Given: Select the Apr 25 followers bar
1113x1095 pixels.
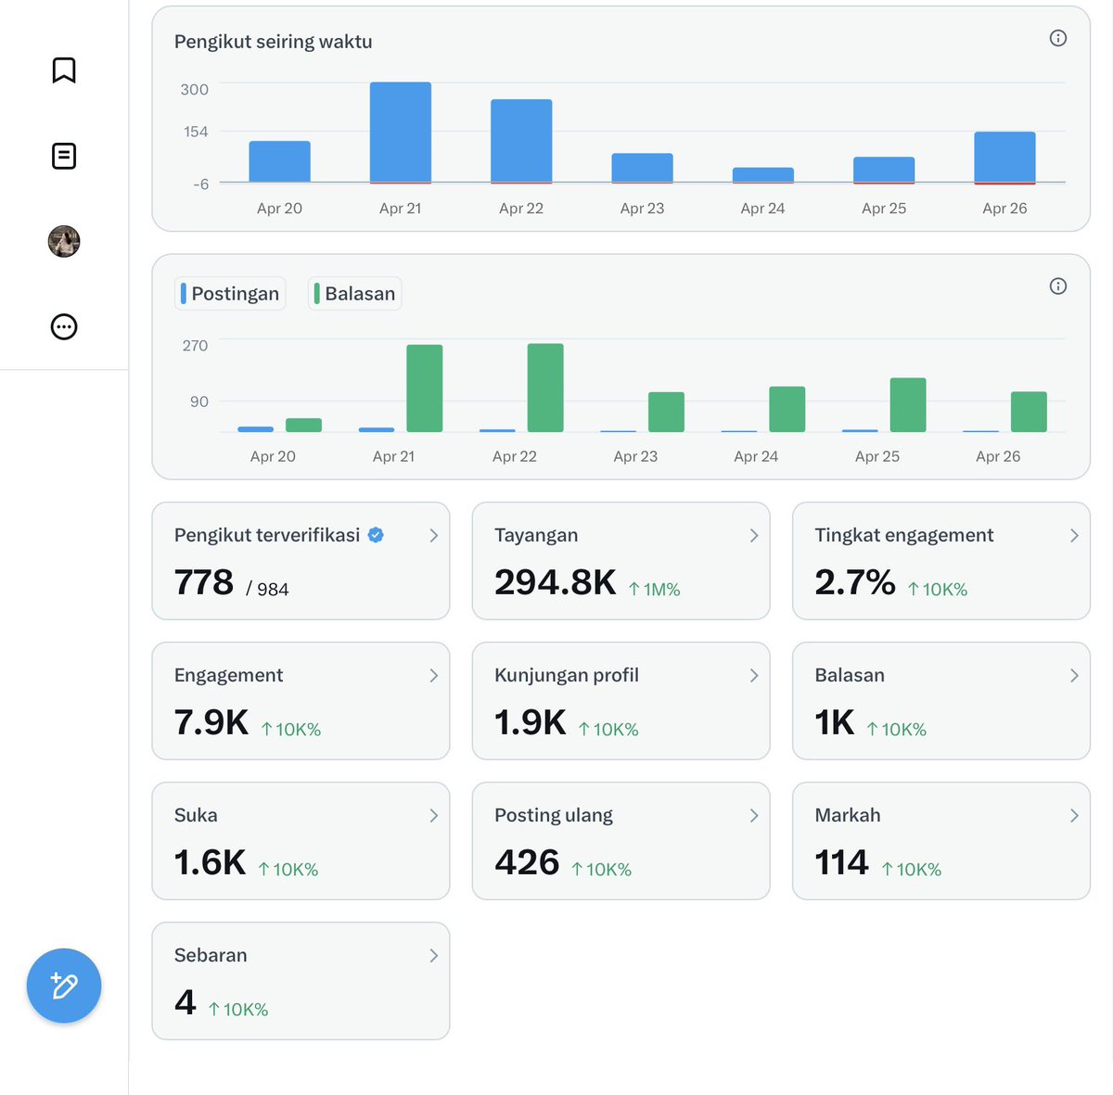Looking at the screenshot, I should click(884, 170).
